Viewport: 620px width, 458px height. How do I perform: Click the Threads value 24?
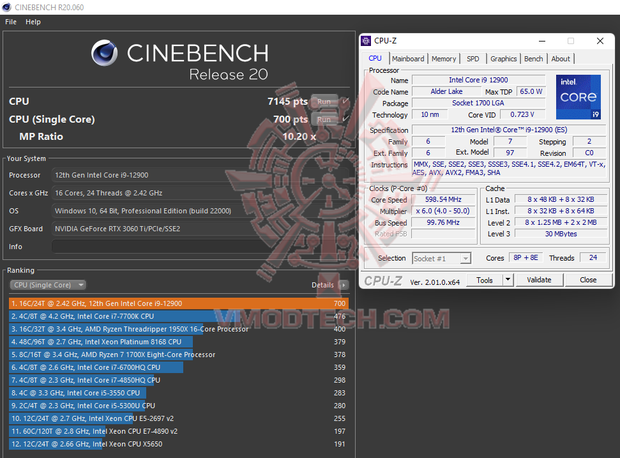pyautogui.click(x=593, y=257)
